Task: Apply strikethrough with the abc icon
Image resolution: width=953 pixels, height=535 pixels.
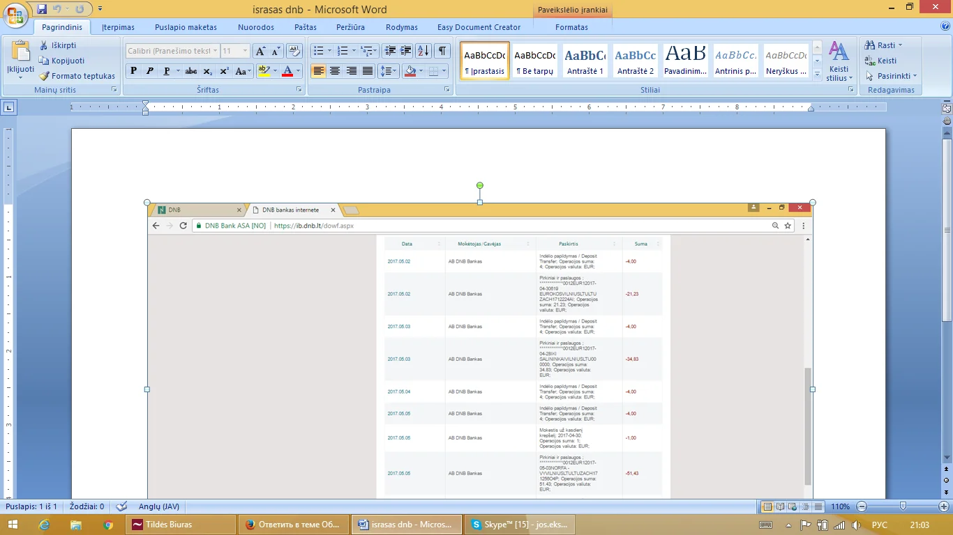Action: [x=190, y=71]
